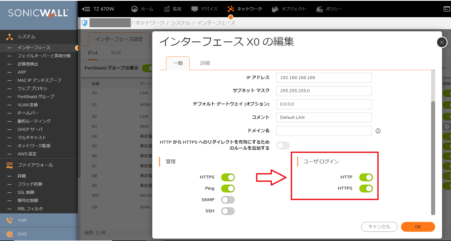Toggle PortShield グループの表示 switch

pyautogui.click(x=147, y=68)
